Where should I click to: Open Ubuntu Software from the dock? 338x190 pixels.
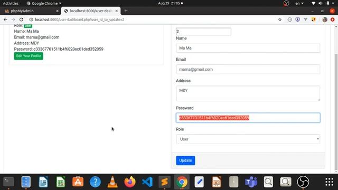click(x=78, y=182)
